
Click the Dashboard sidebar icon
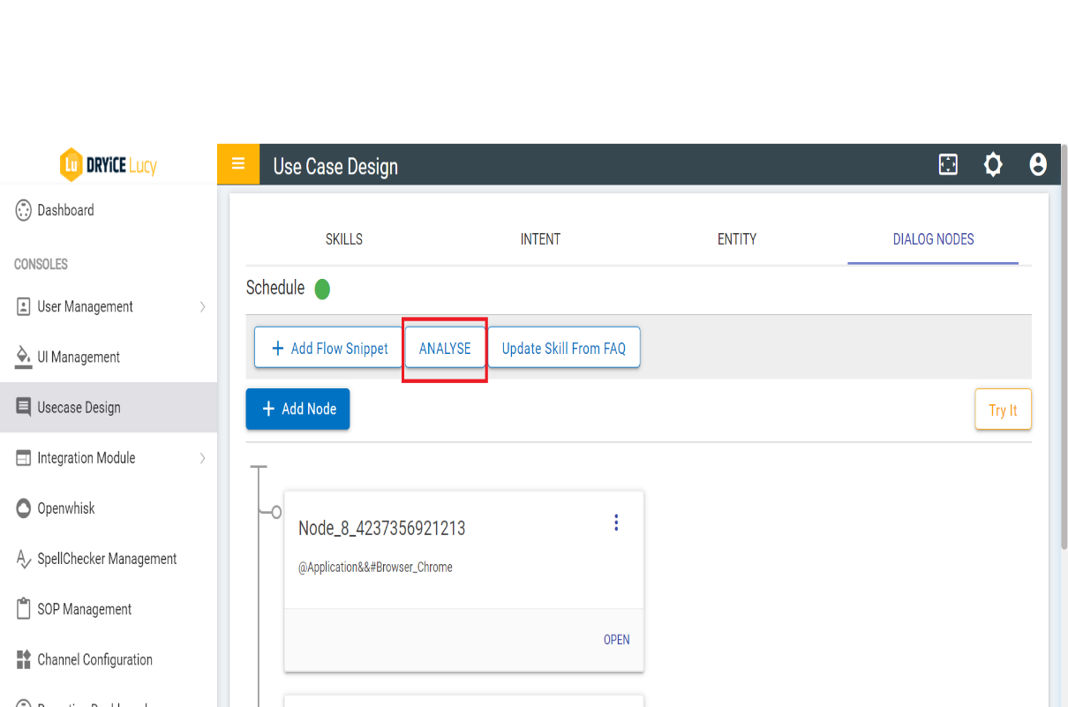(x=24, y=210)
